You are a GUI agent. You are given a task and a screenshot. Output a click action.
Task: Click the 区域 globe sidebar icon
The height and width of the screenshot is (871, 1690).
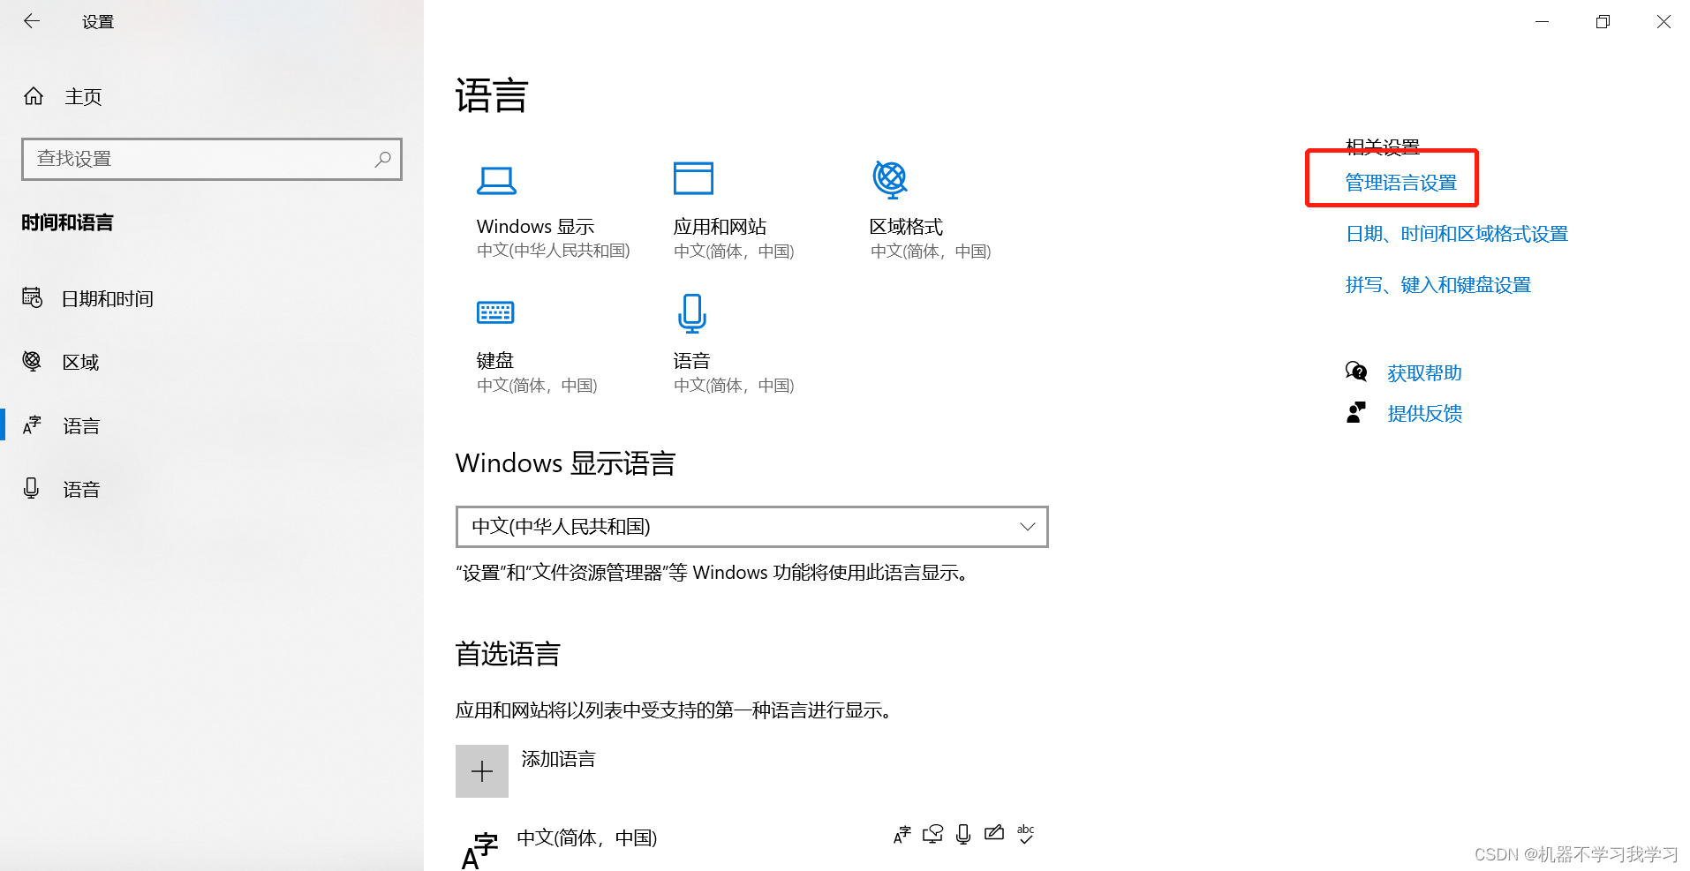[32, 361]
